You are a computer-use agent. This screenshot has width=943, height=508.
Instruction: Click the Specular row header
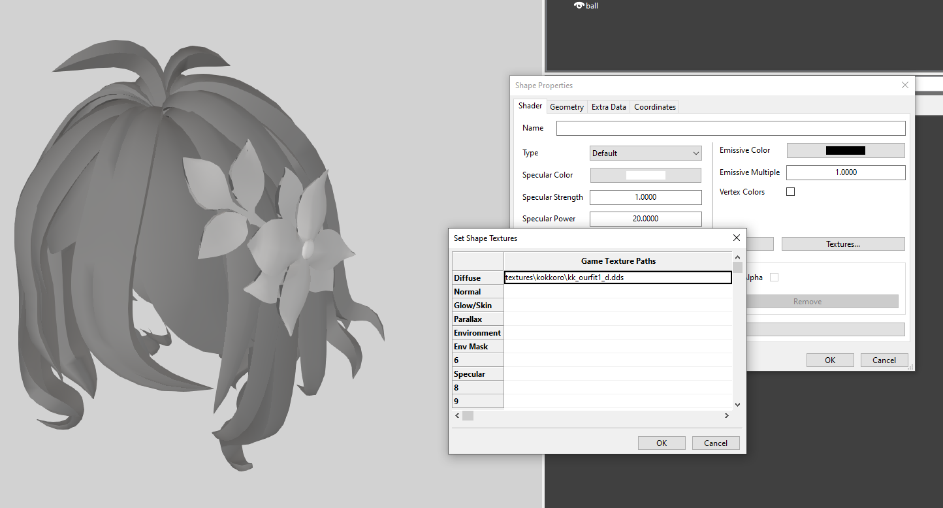tap(478, 373)
